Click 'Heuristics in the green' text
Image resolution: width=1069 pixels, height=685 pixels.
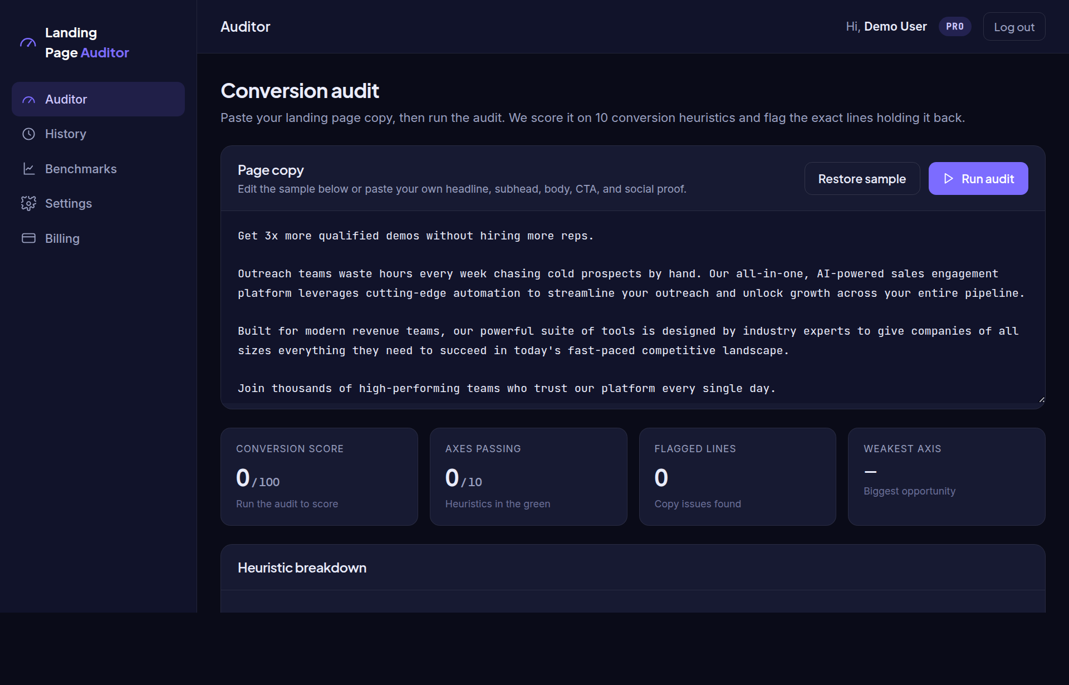coord(498,504)
